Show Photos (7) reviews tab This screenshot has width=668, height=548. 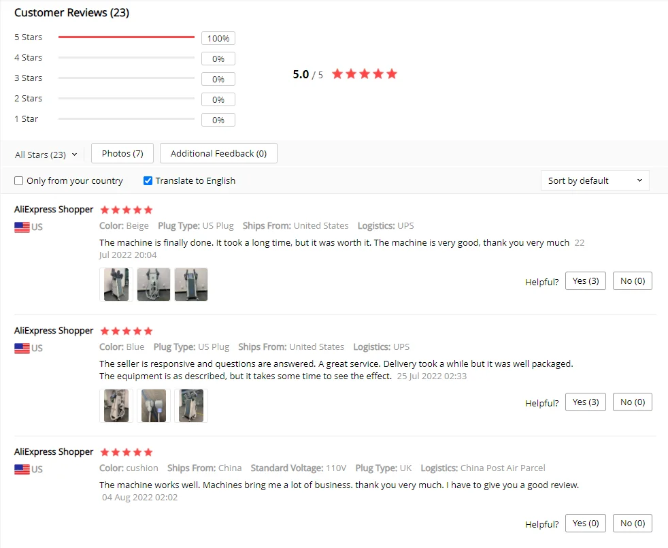pos(122,153)
